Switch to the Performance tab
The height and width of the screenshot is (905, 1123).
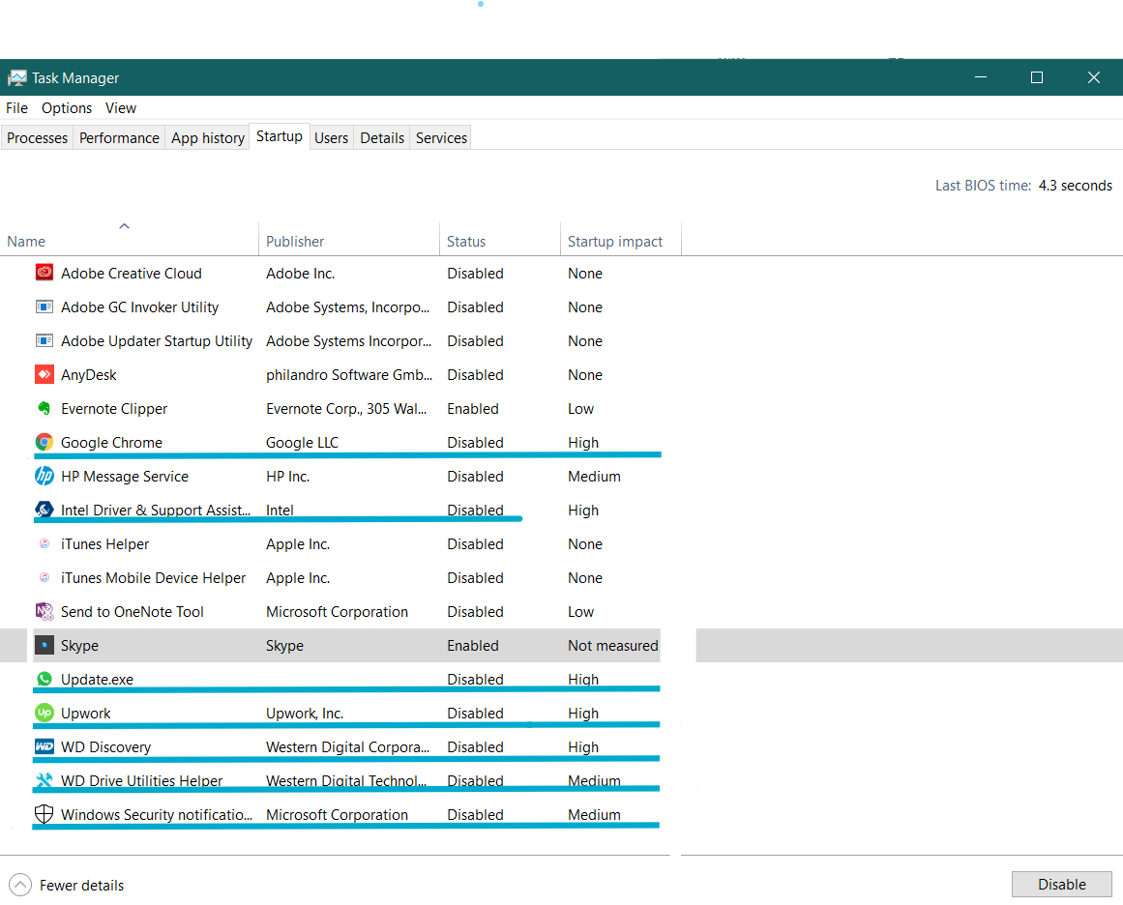(x=119, y=138)
